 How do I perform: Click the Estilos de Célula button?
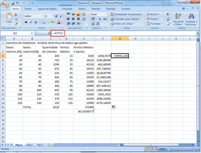click(123, 24)
